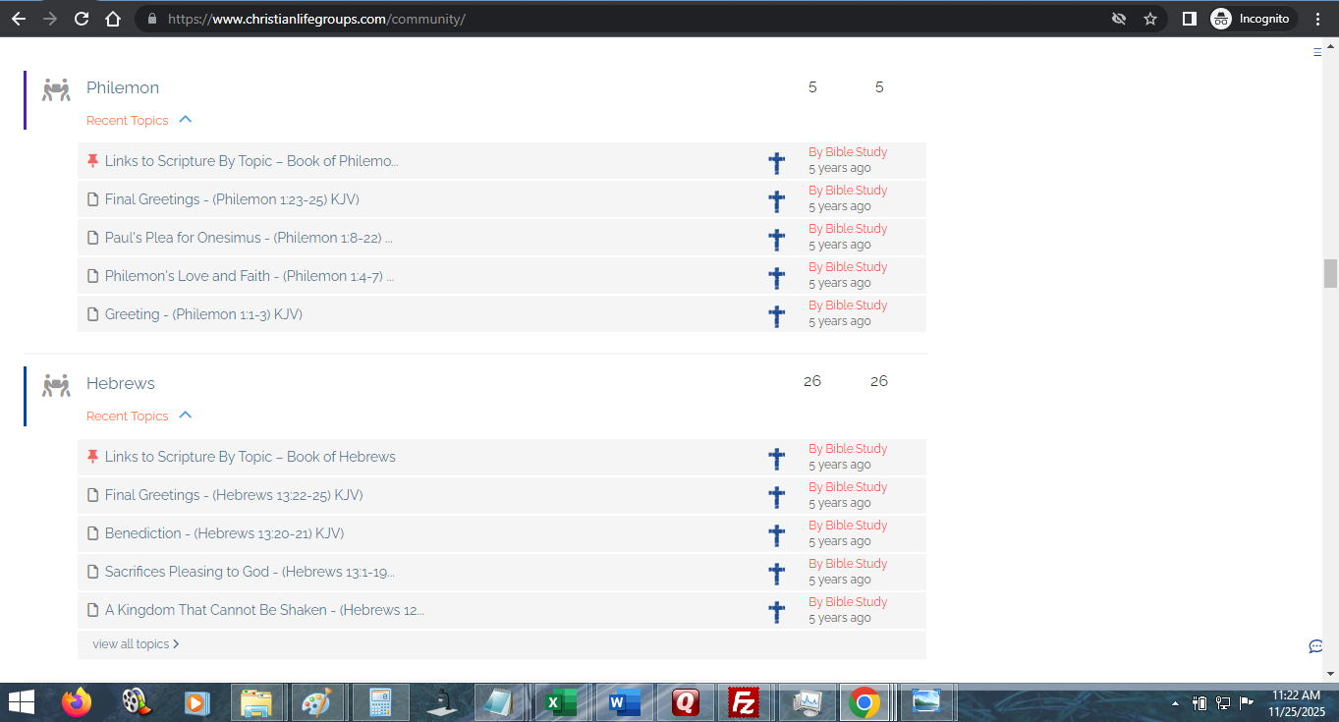1339x722 pixels.
Task: Click the chat bubble icon at bottom right
Action: tap(1315, 646)
